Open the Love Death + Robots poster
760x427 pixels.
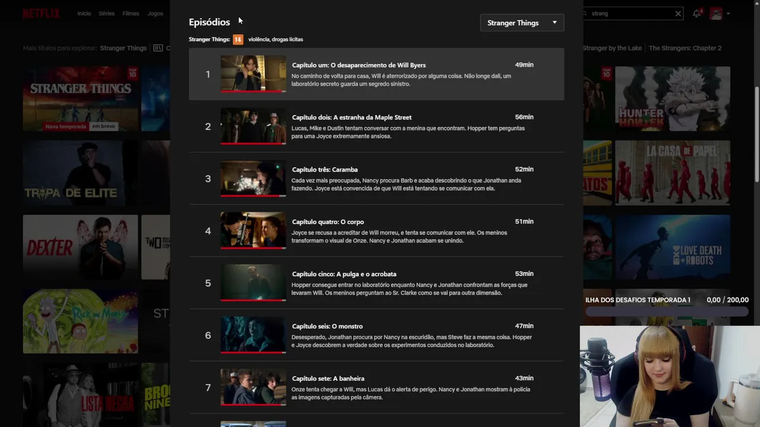pos(673,247)
